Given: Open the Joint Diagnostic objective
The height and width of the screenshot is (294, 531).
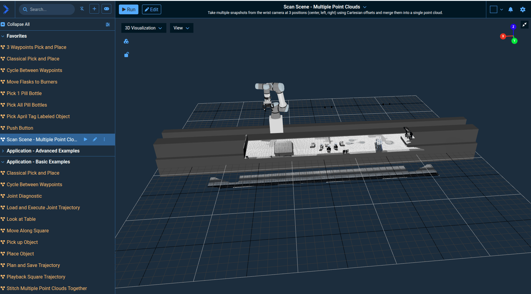Looking at the screenshot, I should pos(24,196).
